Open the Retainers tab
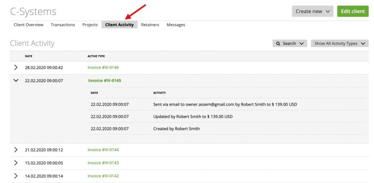The width and height of the screenshot is (374, 183). (x=150, y=25)
